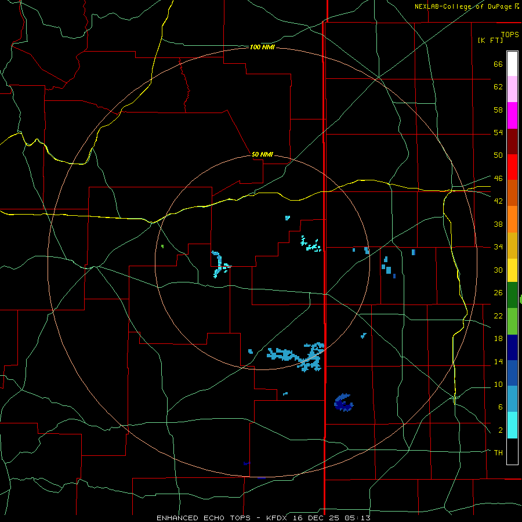Click the legend value 22
Image resolution: width=522 pixels, height=522 pixels.
(x=498, y=316)
